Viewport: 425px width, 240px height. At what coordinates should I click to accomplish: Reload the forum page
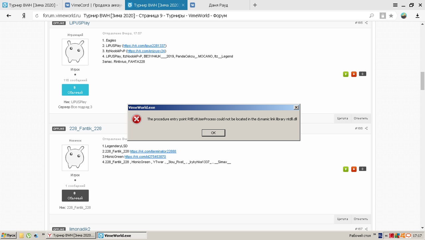click(x=37, y=16)
